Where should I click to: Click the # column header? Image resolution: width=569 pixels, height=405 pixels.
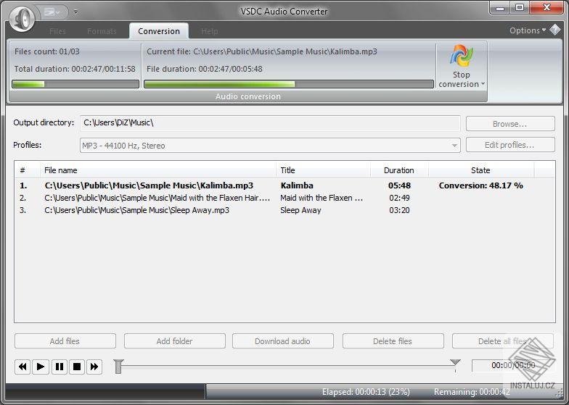click(28, 170)
